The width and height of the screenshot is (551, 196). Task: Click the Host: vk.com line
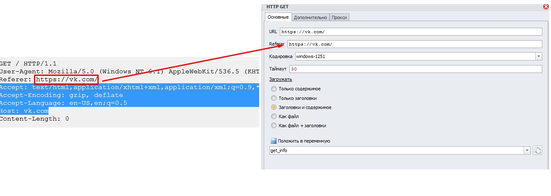24,111
